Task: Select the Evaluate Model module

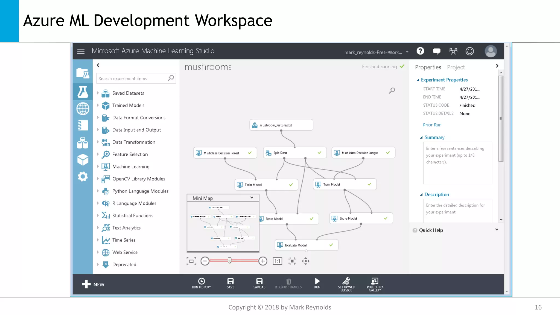Action: 307,245
